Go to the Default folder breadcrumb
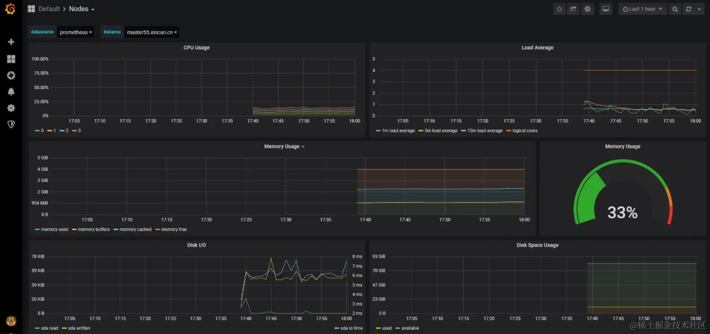This screenshot has width=710, height=334. (49, 9)
